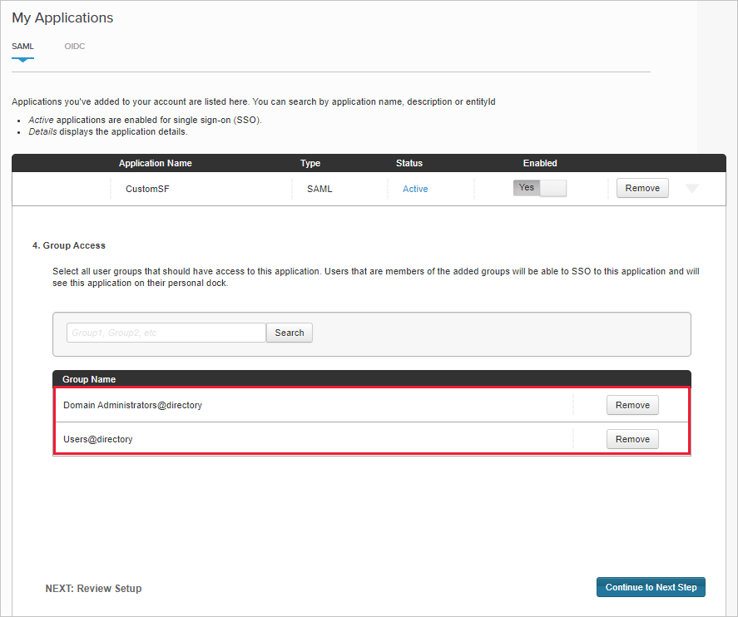Click the Application Name column header
The width and height of the screenshot is (738, 617).
click(155, 163)
